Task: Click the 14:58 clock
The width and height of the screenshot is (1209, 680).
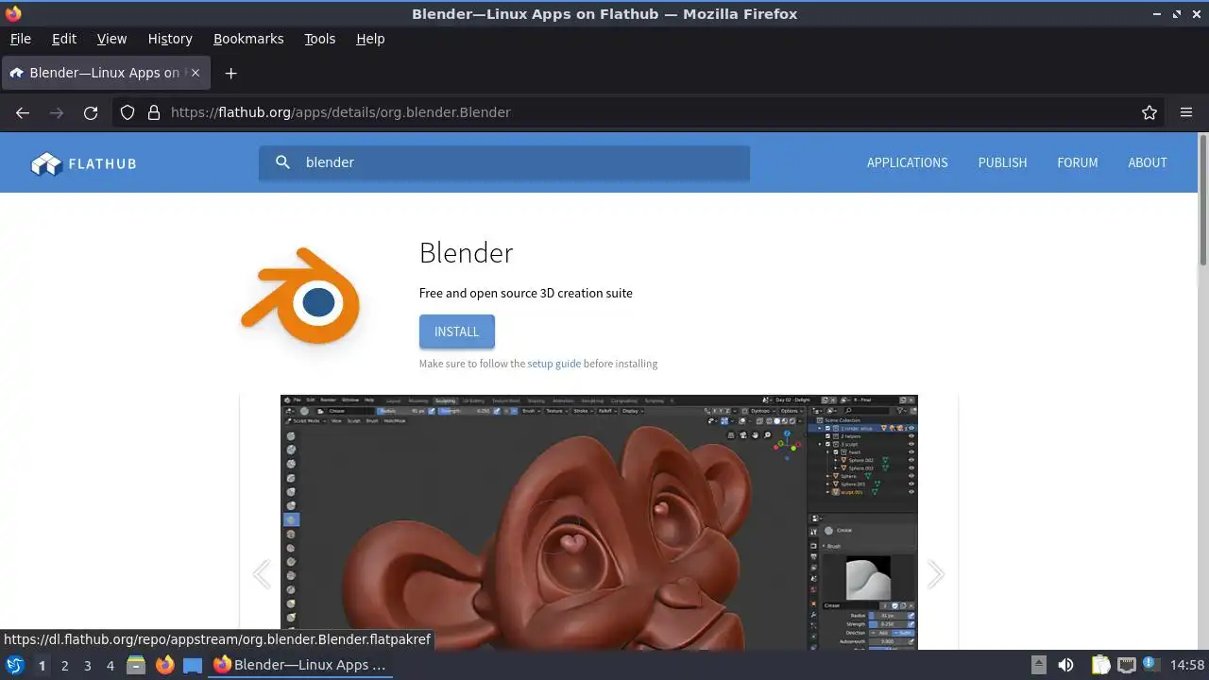Action: 1187,665
